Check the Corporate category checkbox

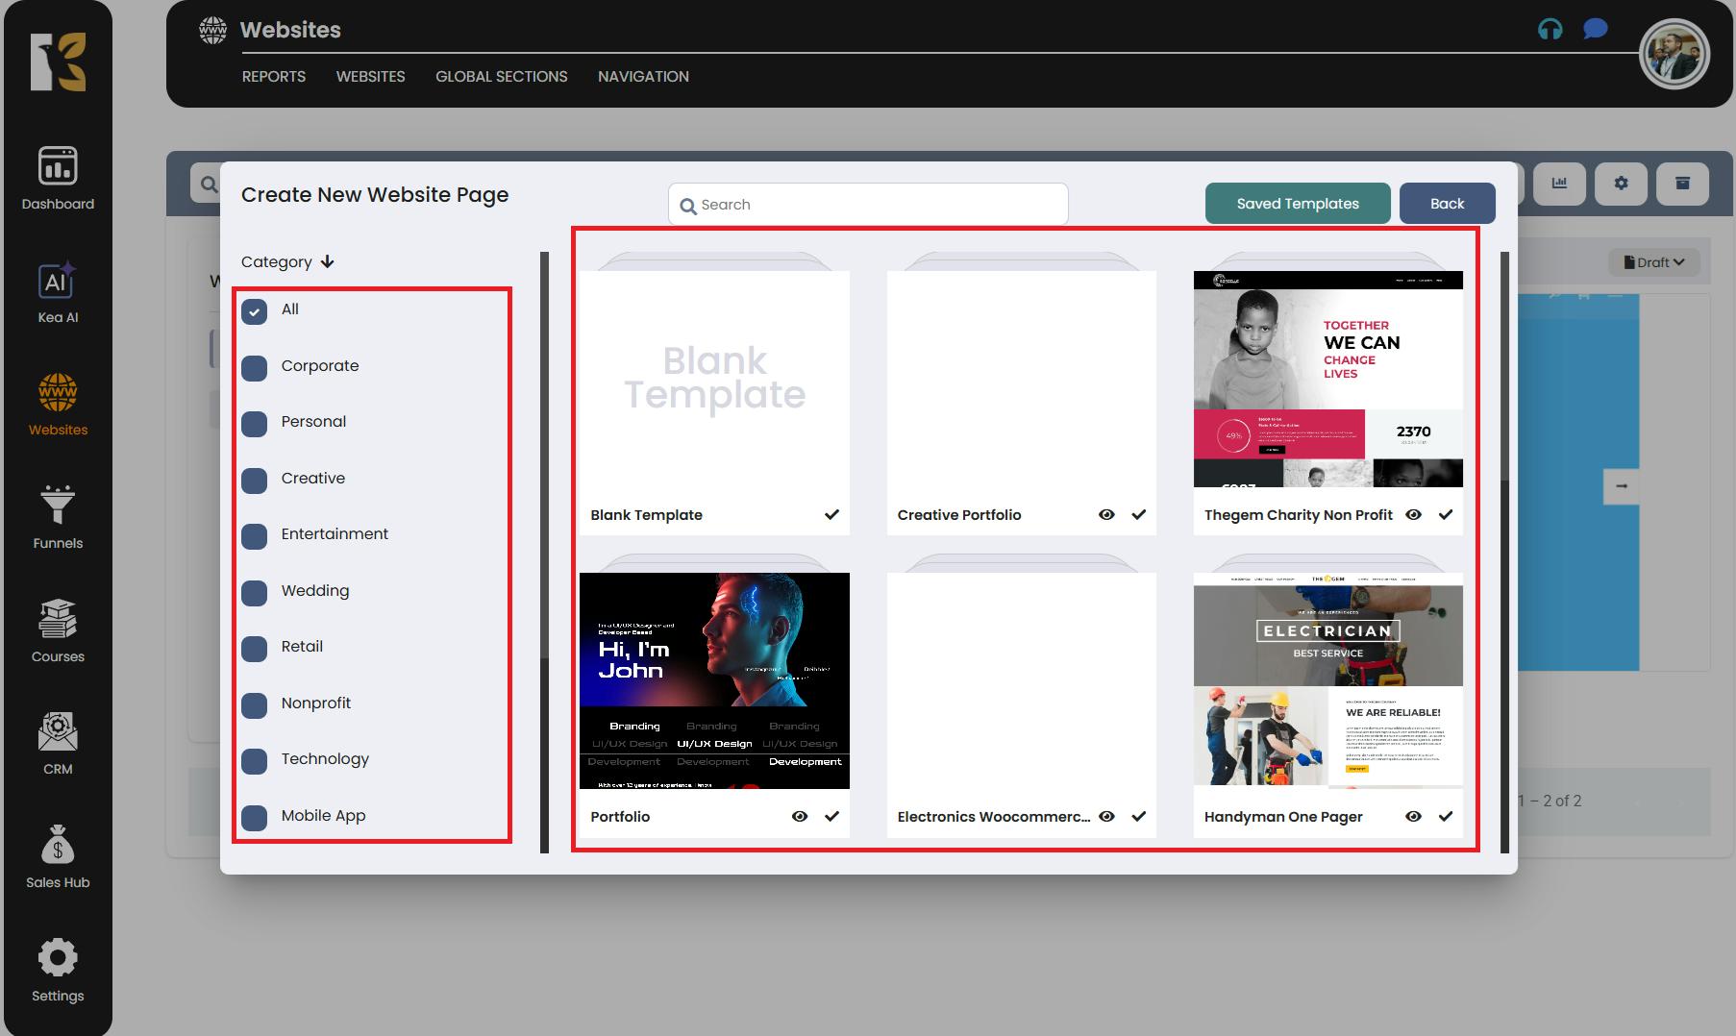pyautogui.click(x=255, y=368)
